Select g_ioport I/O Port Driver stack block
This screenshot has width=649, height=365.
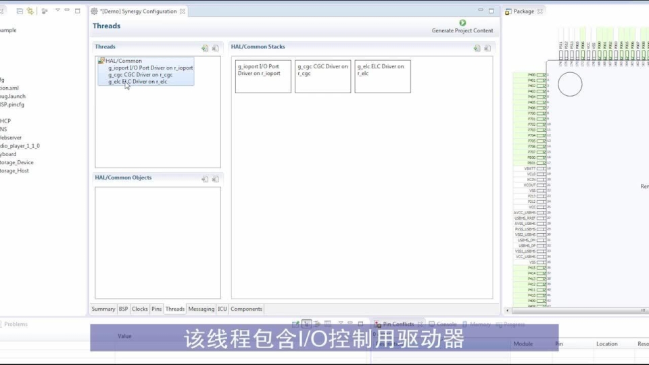point(263,76)
